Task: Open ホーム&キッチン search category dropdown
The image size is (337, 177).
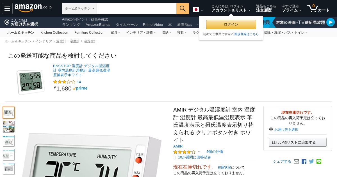Action: 79,8
